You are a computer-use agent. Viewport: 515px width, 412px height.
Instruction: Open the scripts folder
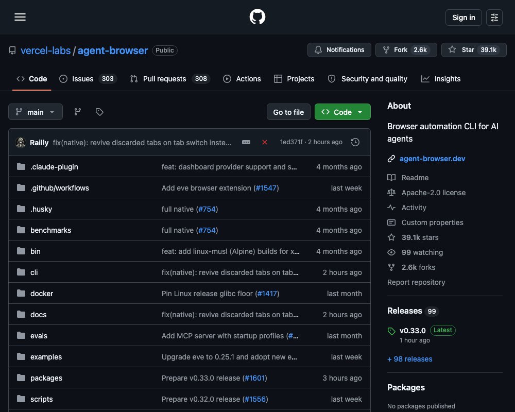(x=41, y=399)
